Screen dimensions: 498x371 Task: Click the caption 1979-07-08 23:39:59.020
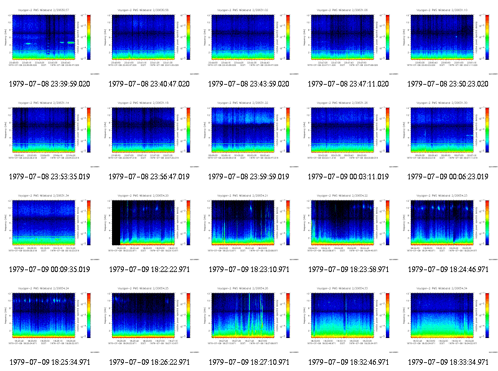50,84
